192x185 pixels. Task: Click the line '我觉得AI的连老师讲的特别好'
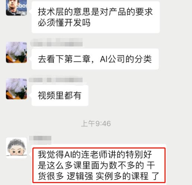click(95, 154)
